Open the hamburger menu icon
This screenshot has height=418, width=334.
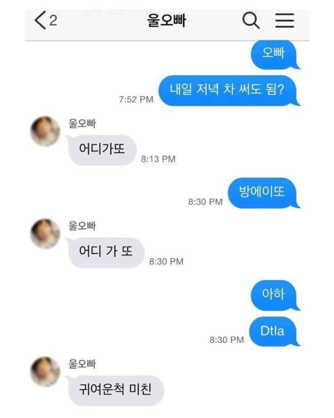pos(285,20)
